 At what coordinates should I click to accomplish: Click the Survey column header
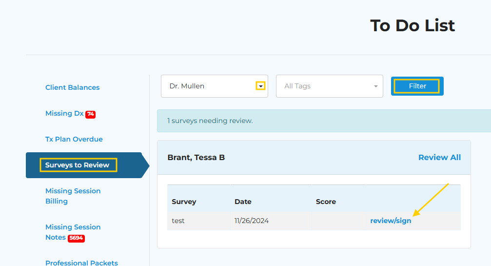point(184,202)
